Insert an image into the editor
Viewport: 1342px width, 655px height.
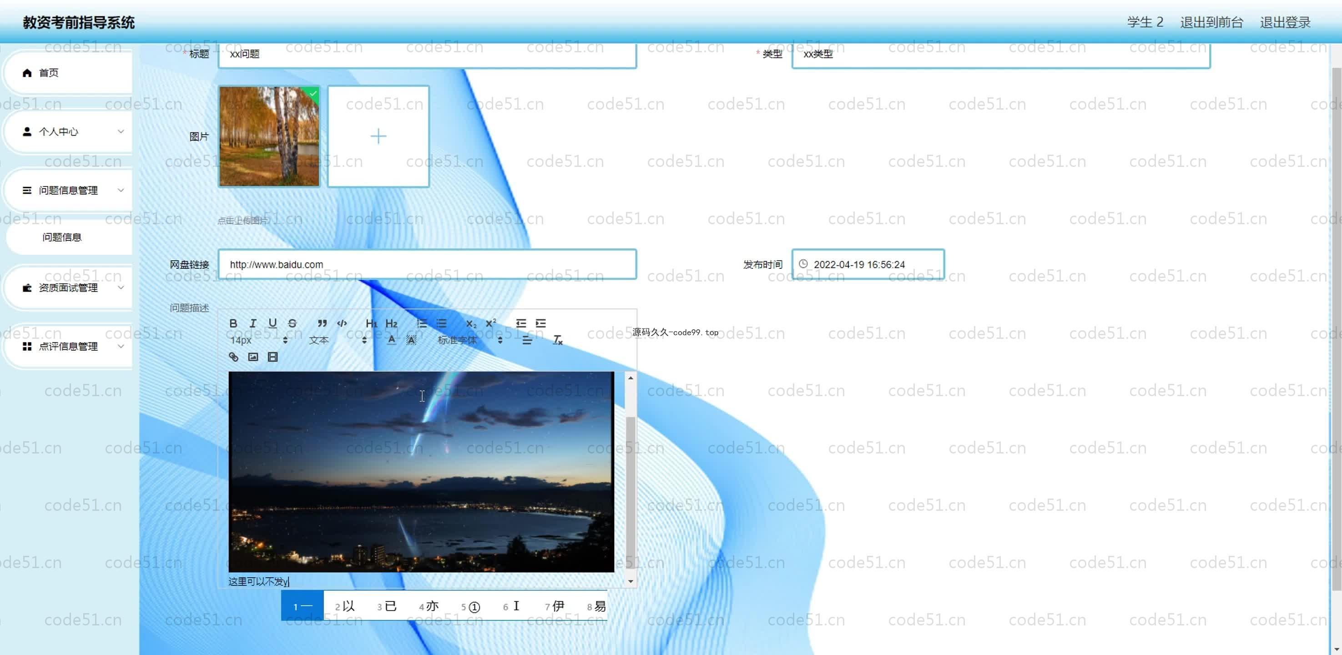(253, 357)
